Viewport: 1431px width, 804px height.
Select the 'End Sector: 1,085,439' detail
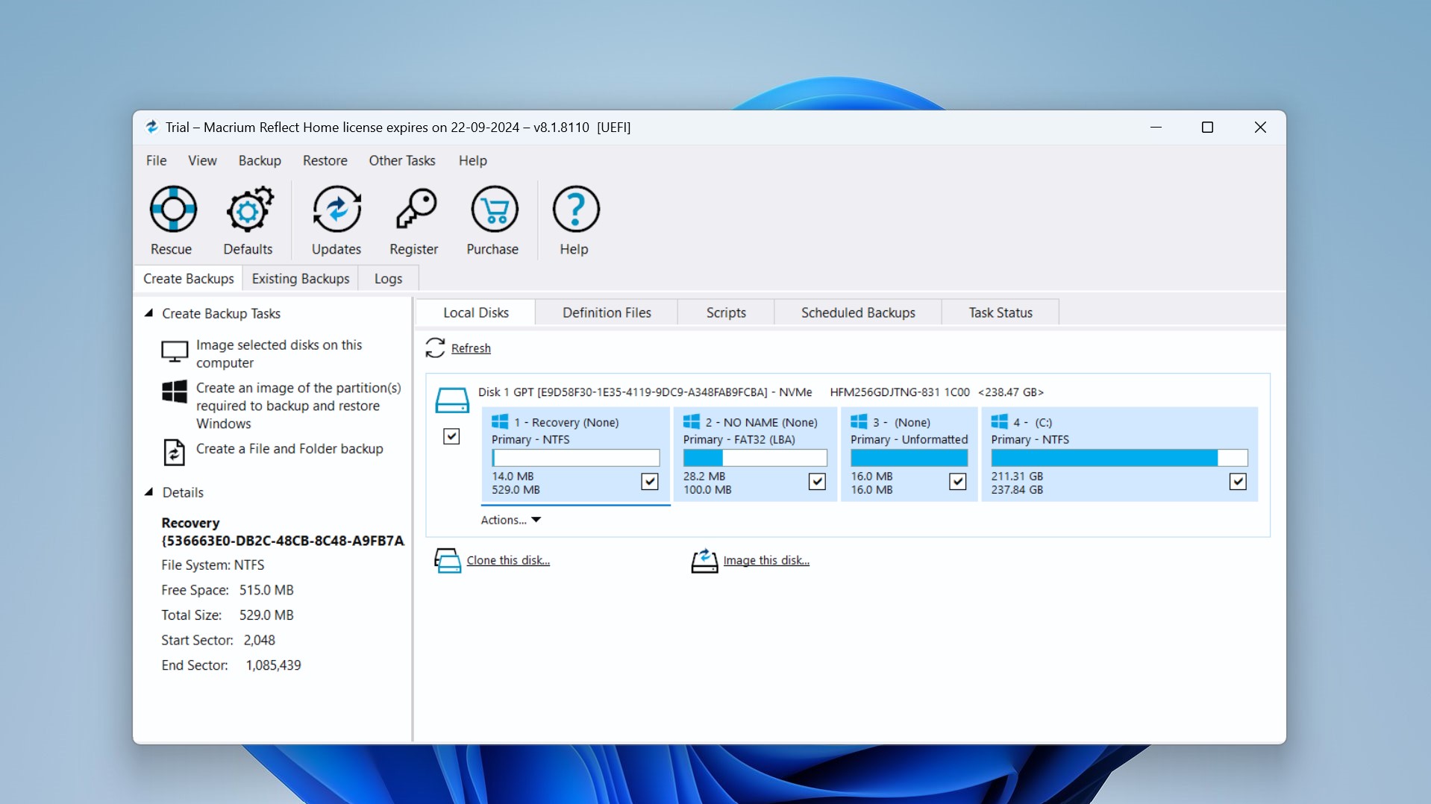231,665
